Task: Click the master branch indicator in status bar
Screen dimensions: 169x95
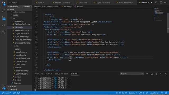Action: pos(6,93)
